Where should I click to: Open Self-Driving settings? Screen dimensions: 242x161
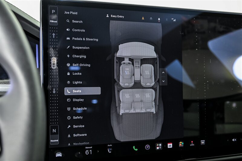79,65
